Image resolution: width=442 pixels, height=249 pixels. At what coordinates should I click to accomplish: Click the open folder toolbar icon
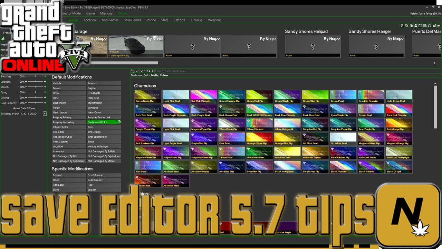(x=420, y=26)
